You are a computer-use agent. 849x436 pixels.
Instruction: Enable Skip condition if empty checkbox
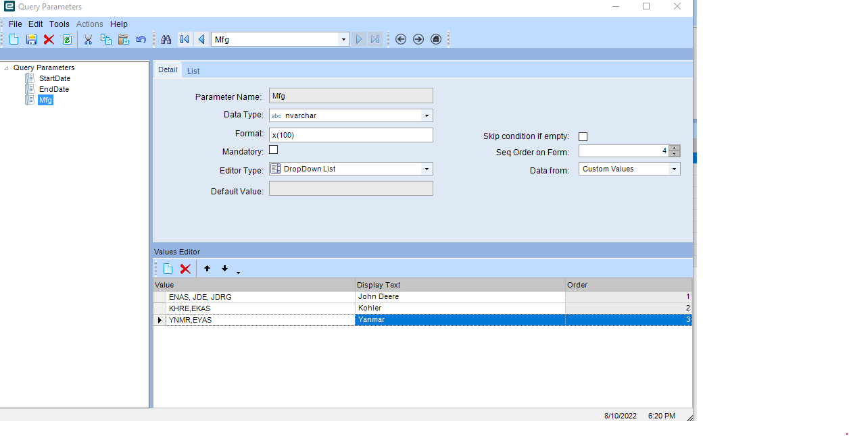pyautogui.click(x=583, y=137)
